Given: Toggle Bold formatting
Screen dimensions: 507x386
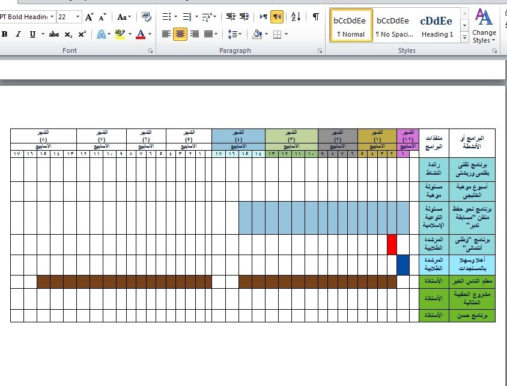Looking at the screenshot, I should click(x=5, y=34).
